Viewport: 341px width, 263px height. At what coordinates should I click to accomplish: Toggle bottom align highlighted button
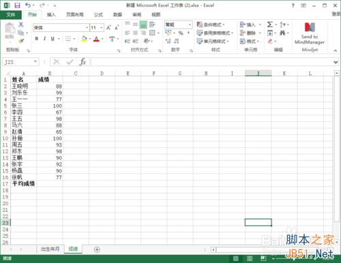coord(143,25)
